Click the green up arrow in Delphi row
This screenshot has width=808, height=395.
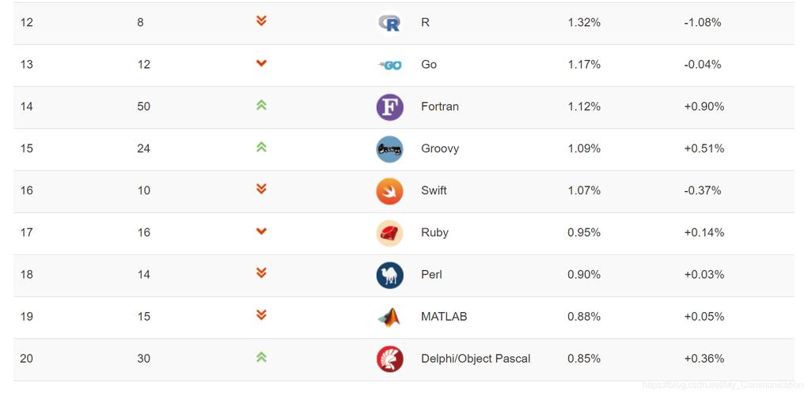[261, 357]
